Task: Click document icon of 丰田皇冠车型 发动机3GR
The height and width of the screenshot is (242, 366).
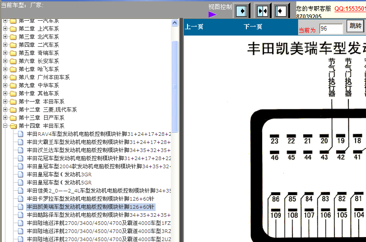Action: [x=21, y=174]
